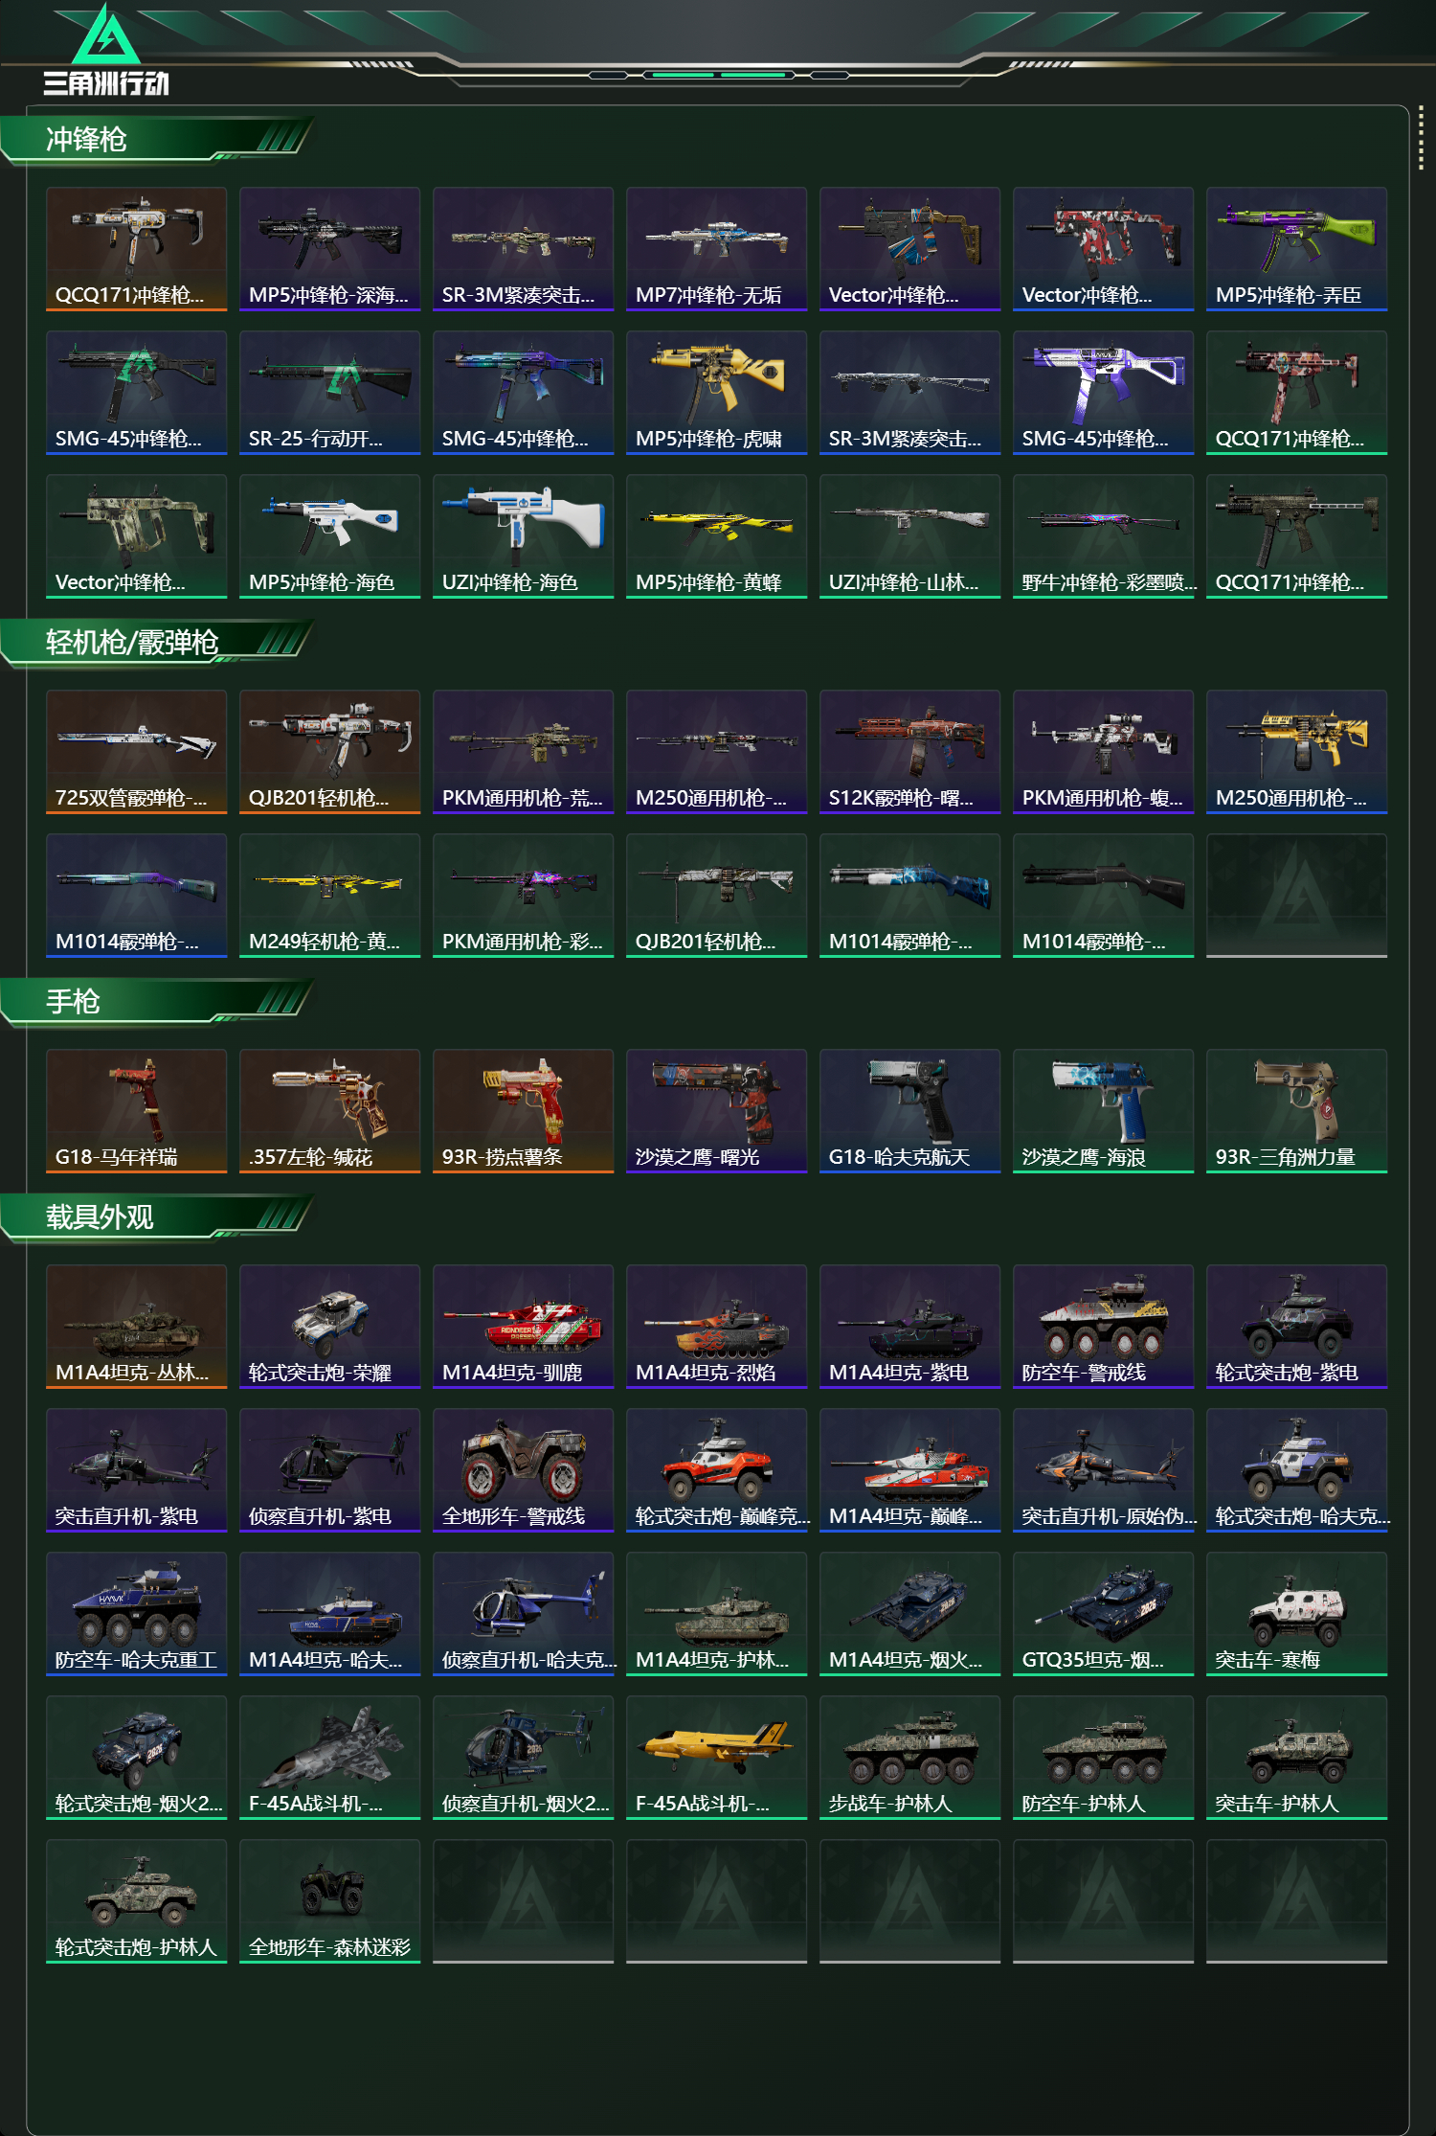Viewport: 1436px width, 2136px height.
Task: Select the M249轻机枪 yellow skin
Action: 329,896
